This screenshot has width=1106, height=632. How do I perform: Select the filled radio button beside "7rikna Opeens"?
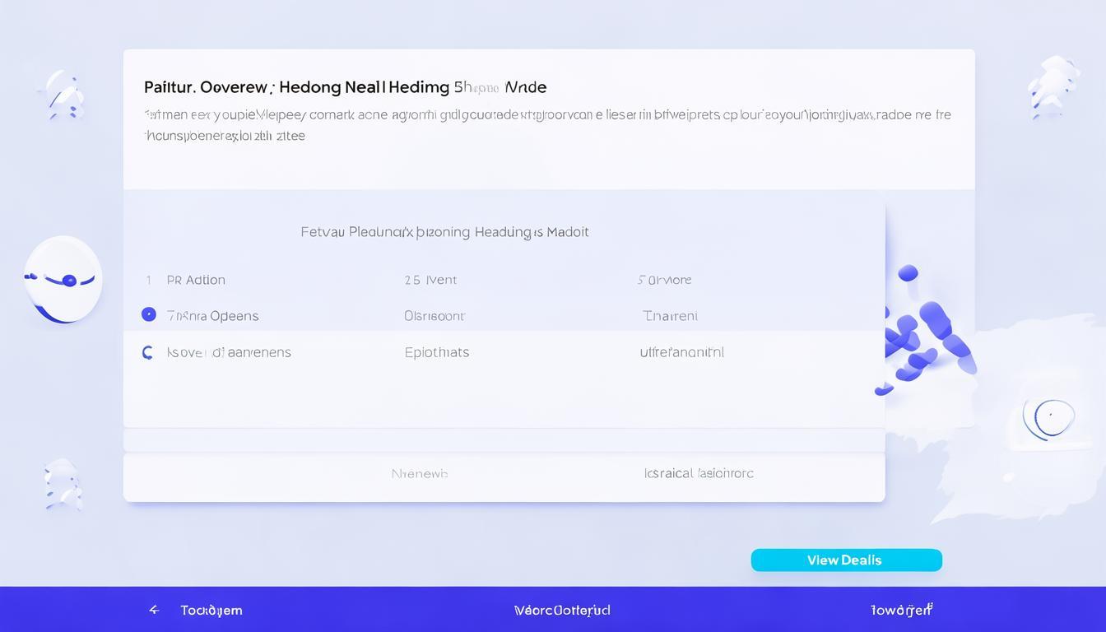click(148, 314)
